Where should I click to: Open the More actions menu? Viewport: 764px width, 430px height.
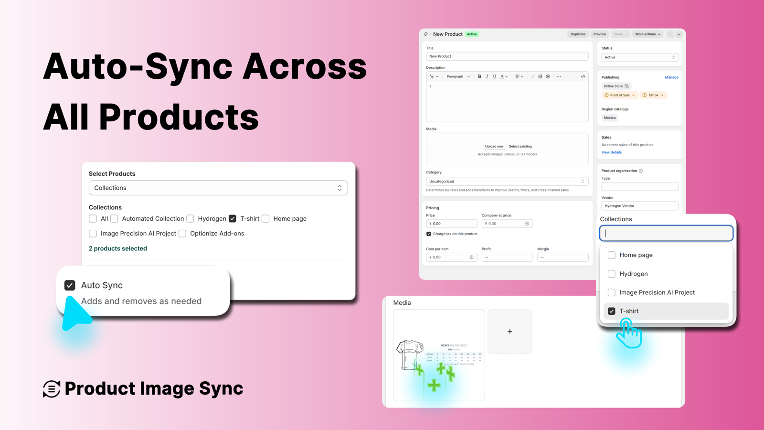point(647,34)
